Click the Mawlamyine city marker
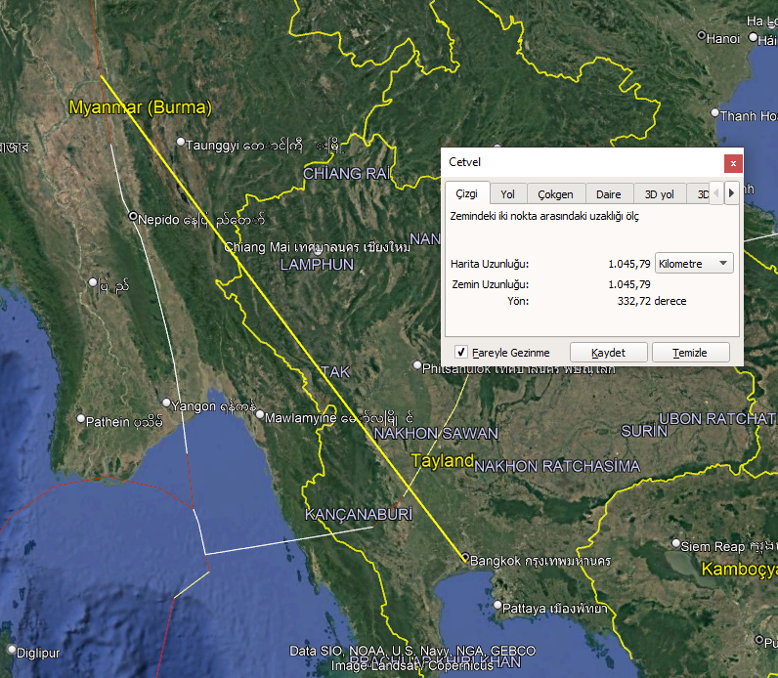This screenshot has height=678, width=778. click(x=260, y=414)
